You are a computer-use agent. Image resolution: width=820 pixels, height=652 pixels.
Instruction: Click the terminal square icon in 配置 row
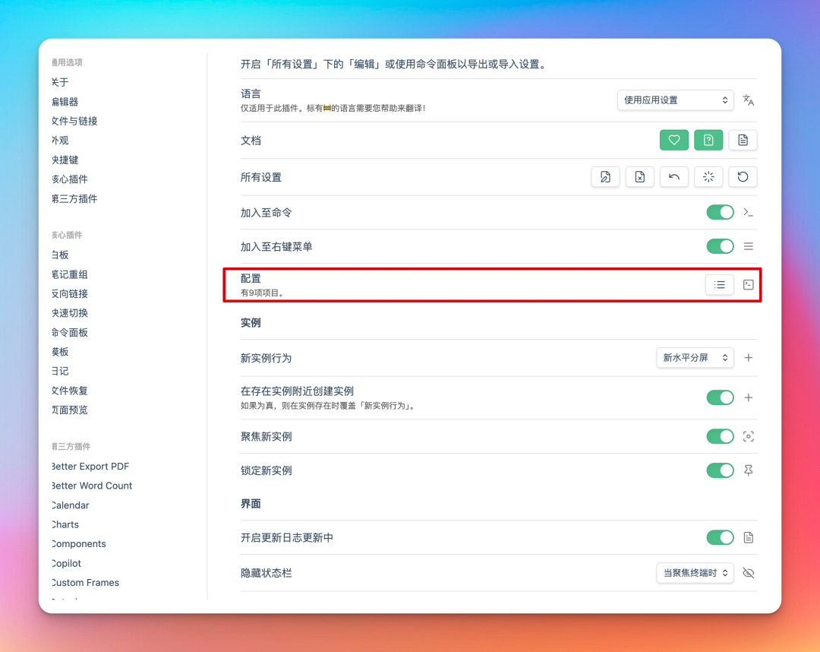pyautogui.click(x=749, y=285)
